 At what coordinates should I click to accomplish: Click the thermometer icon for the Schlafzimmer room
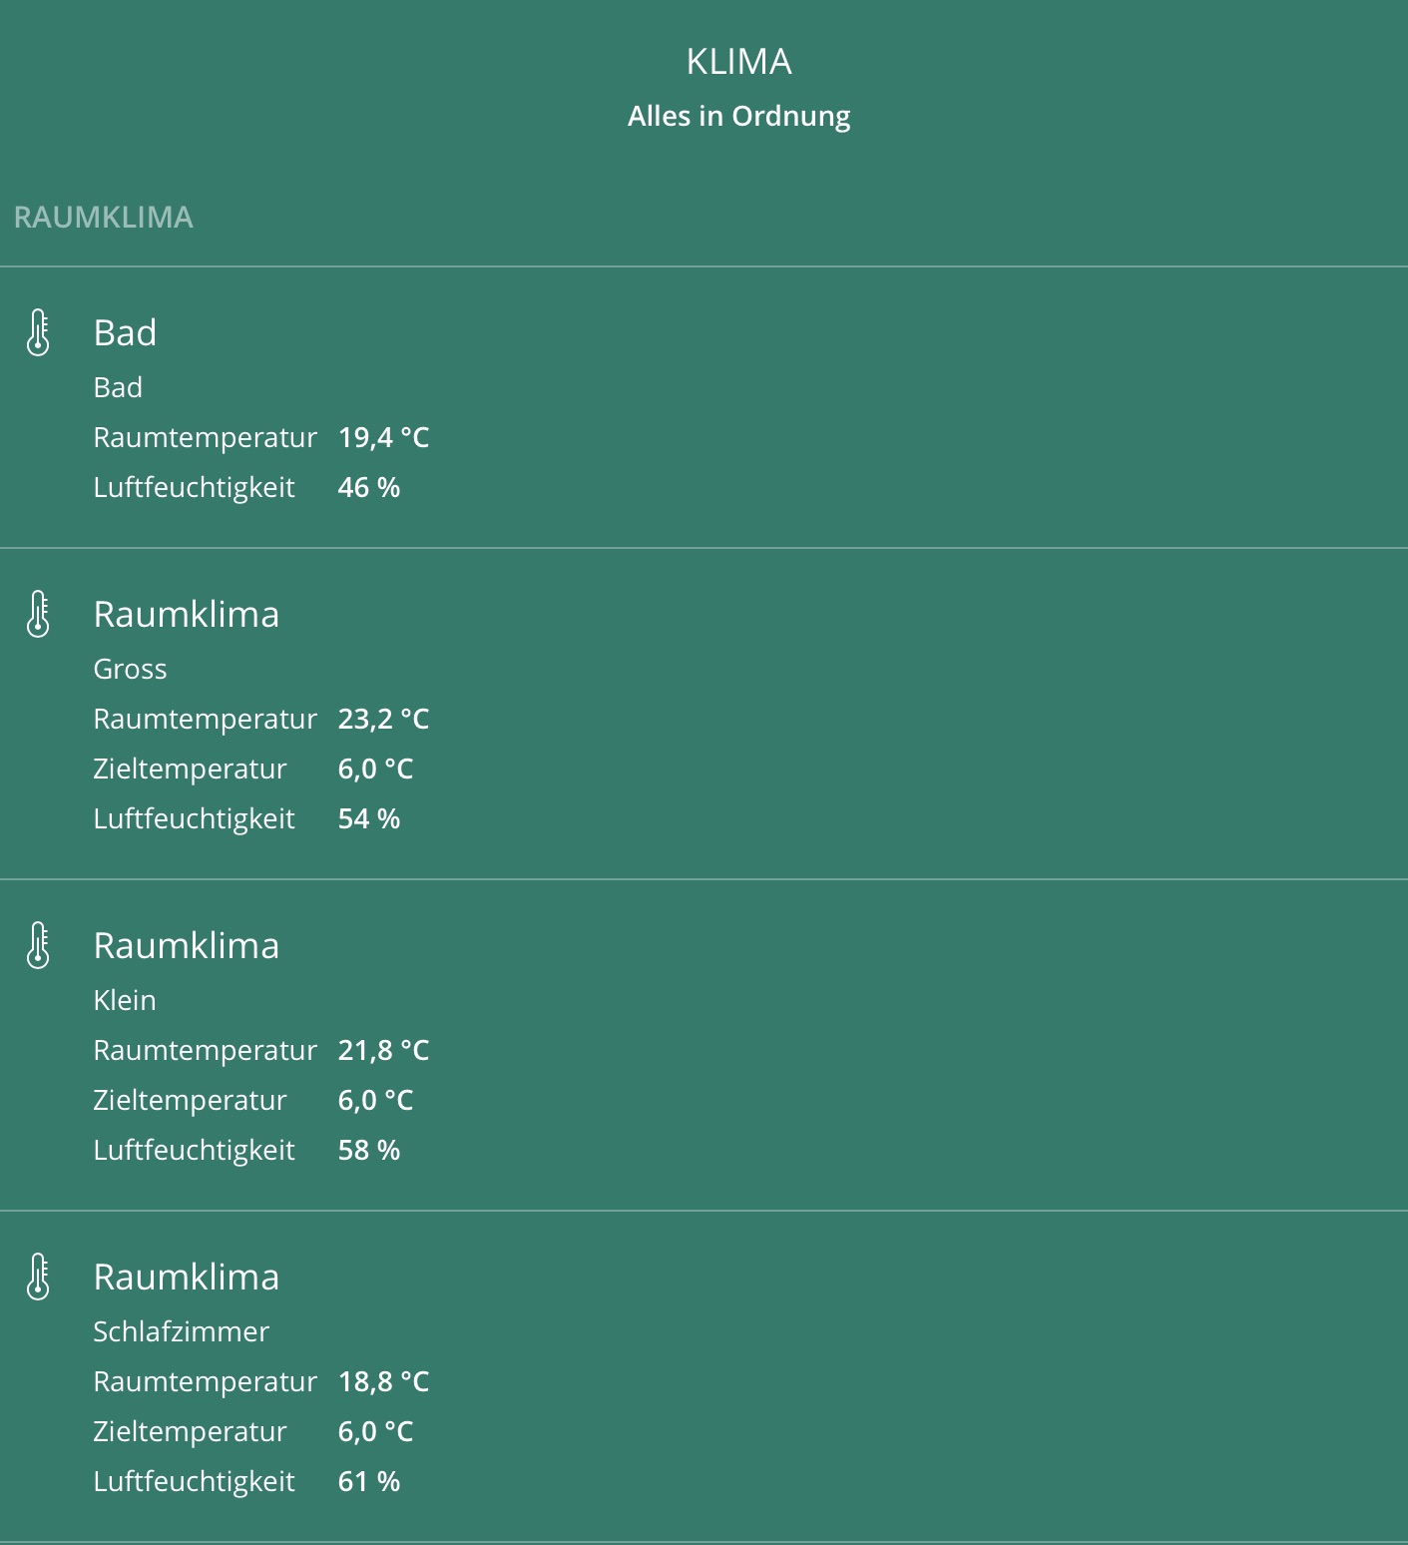click(38, 1277)
